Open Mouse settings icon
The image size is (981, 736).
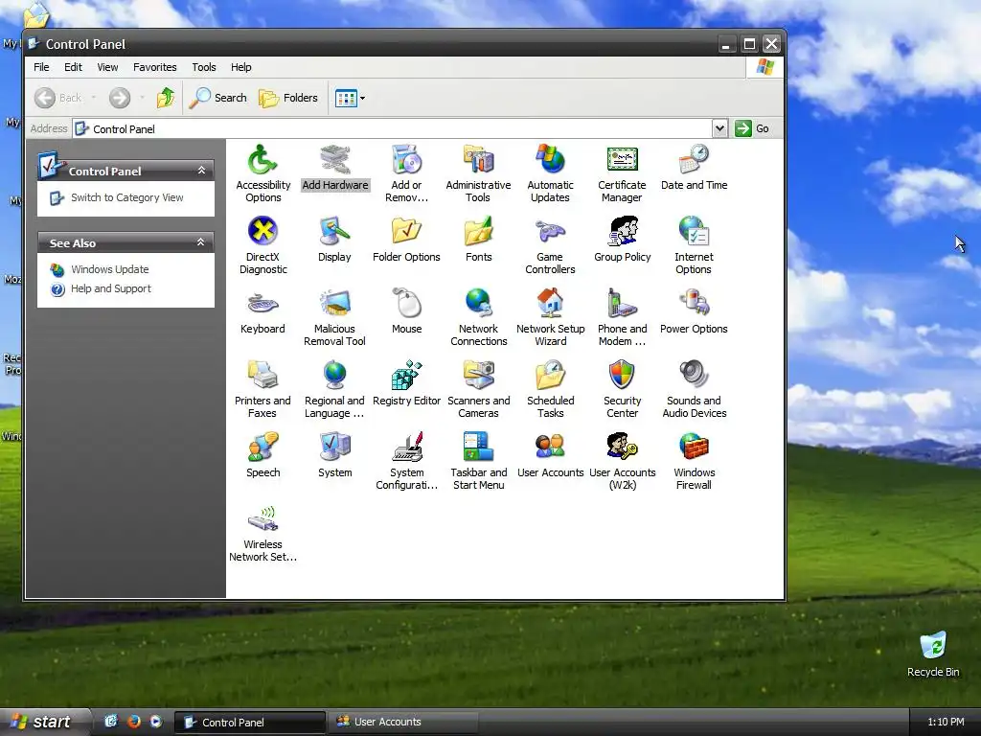click(x=406, y=311)
